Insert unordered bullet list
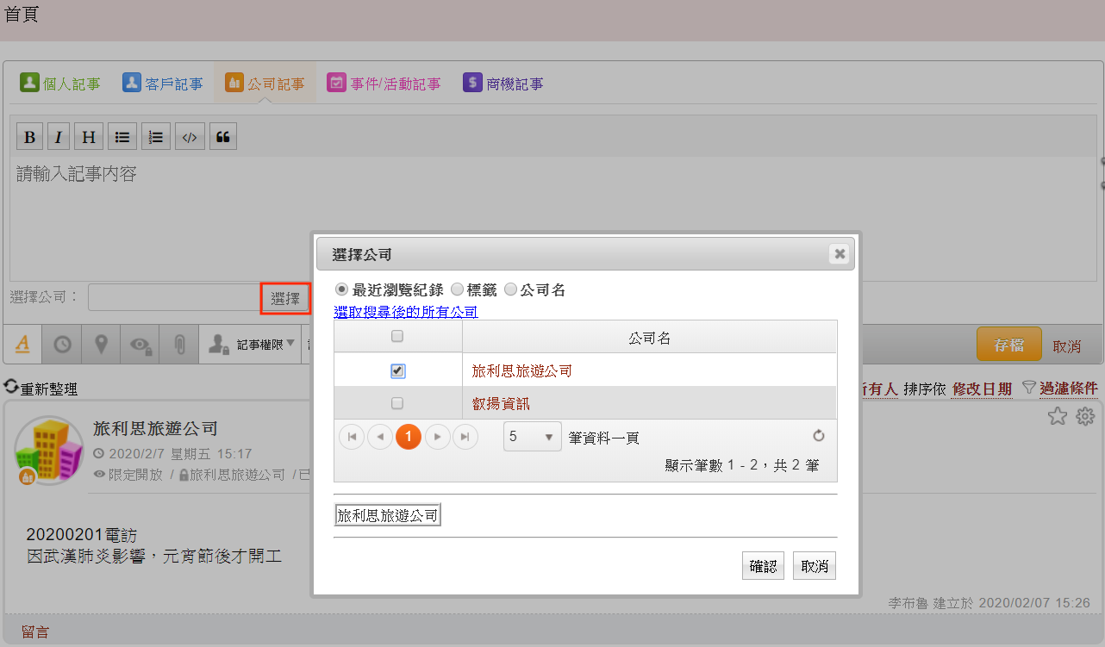The height and width of the screenshot is (647, 1105). pos(122,136)
